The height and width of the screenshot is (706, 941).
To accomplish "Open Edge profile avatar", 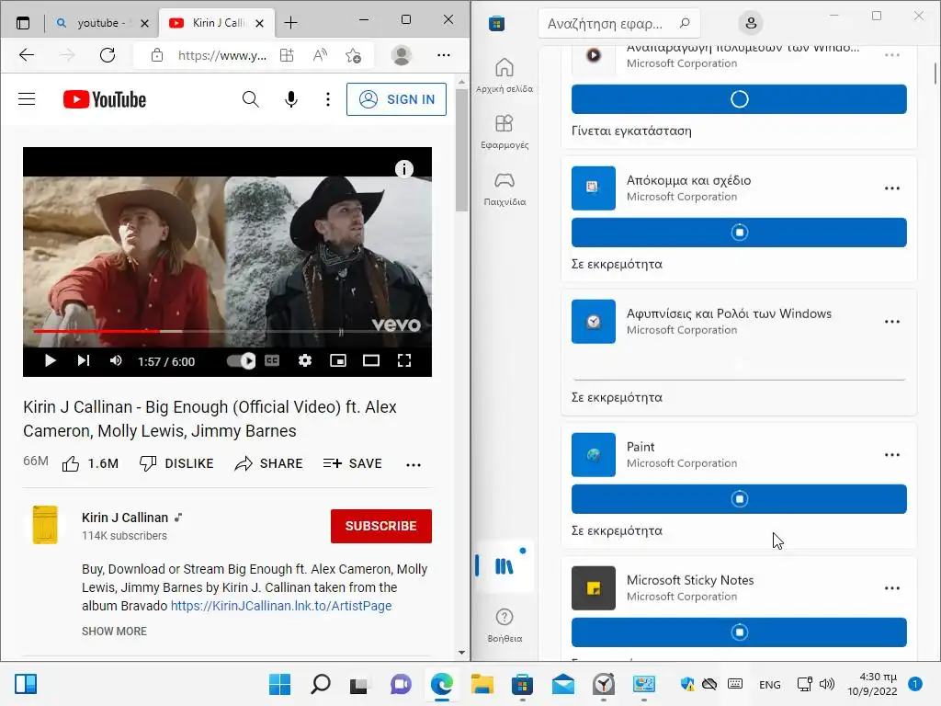I will coord(402,55).
